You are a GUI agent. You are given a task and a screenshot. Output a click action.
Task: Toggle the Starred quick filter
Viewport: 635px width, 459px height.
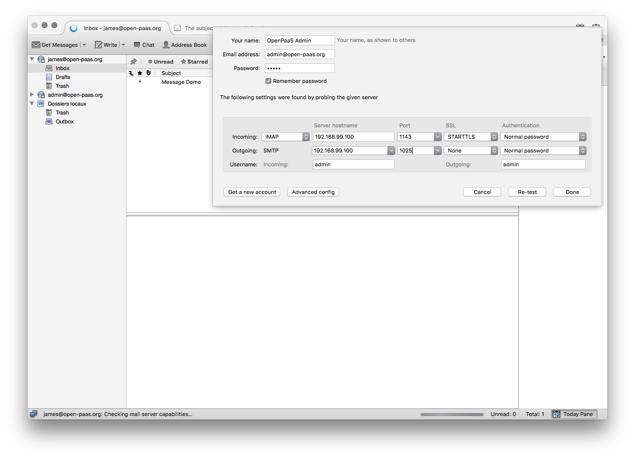[194, 62]
